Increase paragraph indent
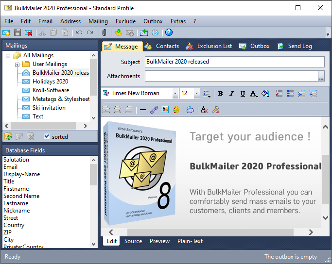The height and width of the screenshot is (264, 332). pyautogui.click(x=313, y=93)
